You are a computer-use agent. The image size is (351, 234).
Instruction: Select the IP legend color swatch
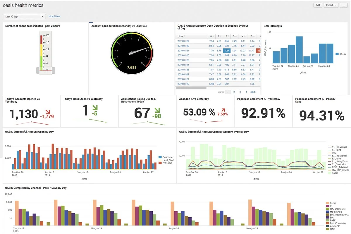(x=327, y=206)
